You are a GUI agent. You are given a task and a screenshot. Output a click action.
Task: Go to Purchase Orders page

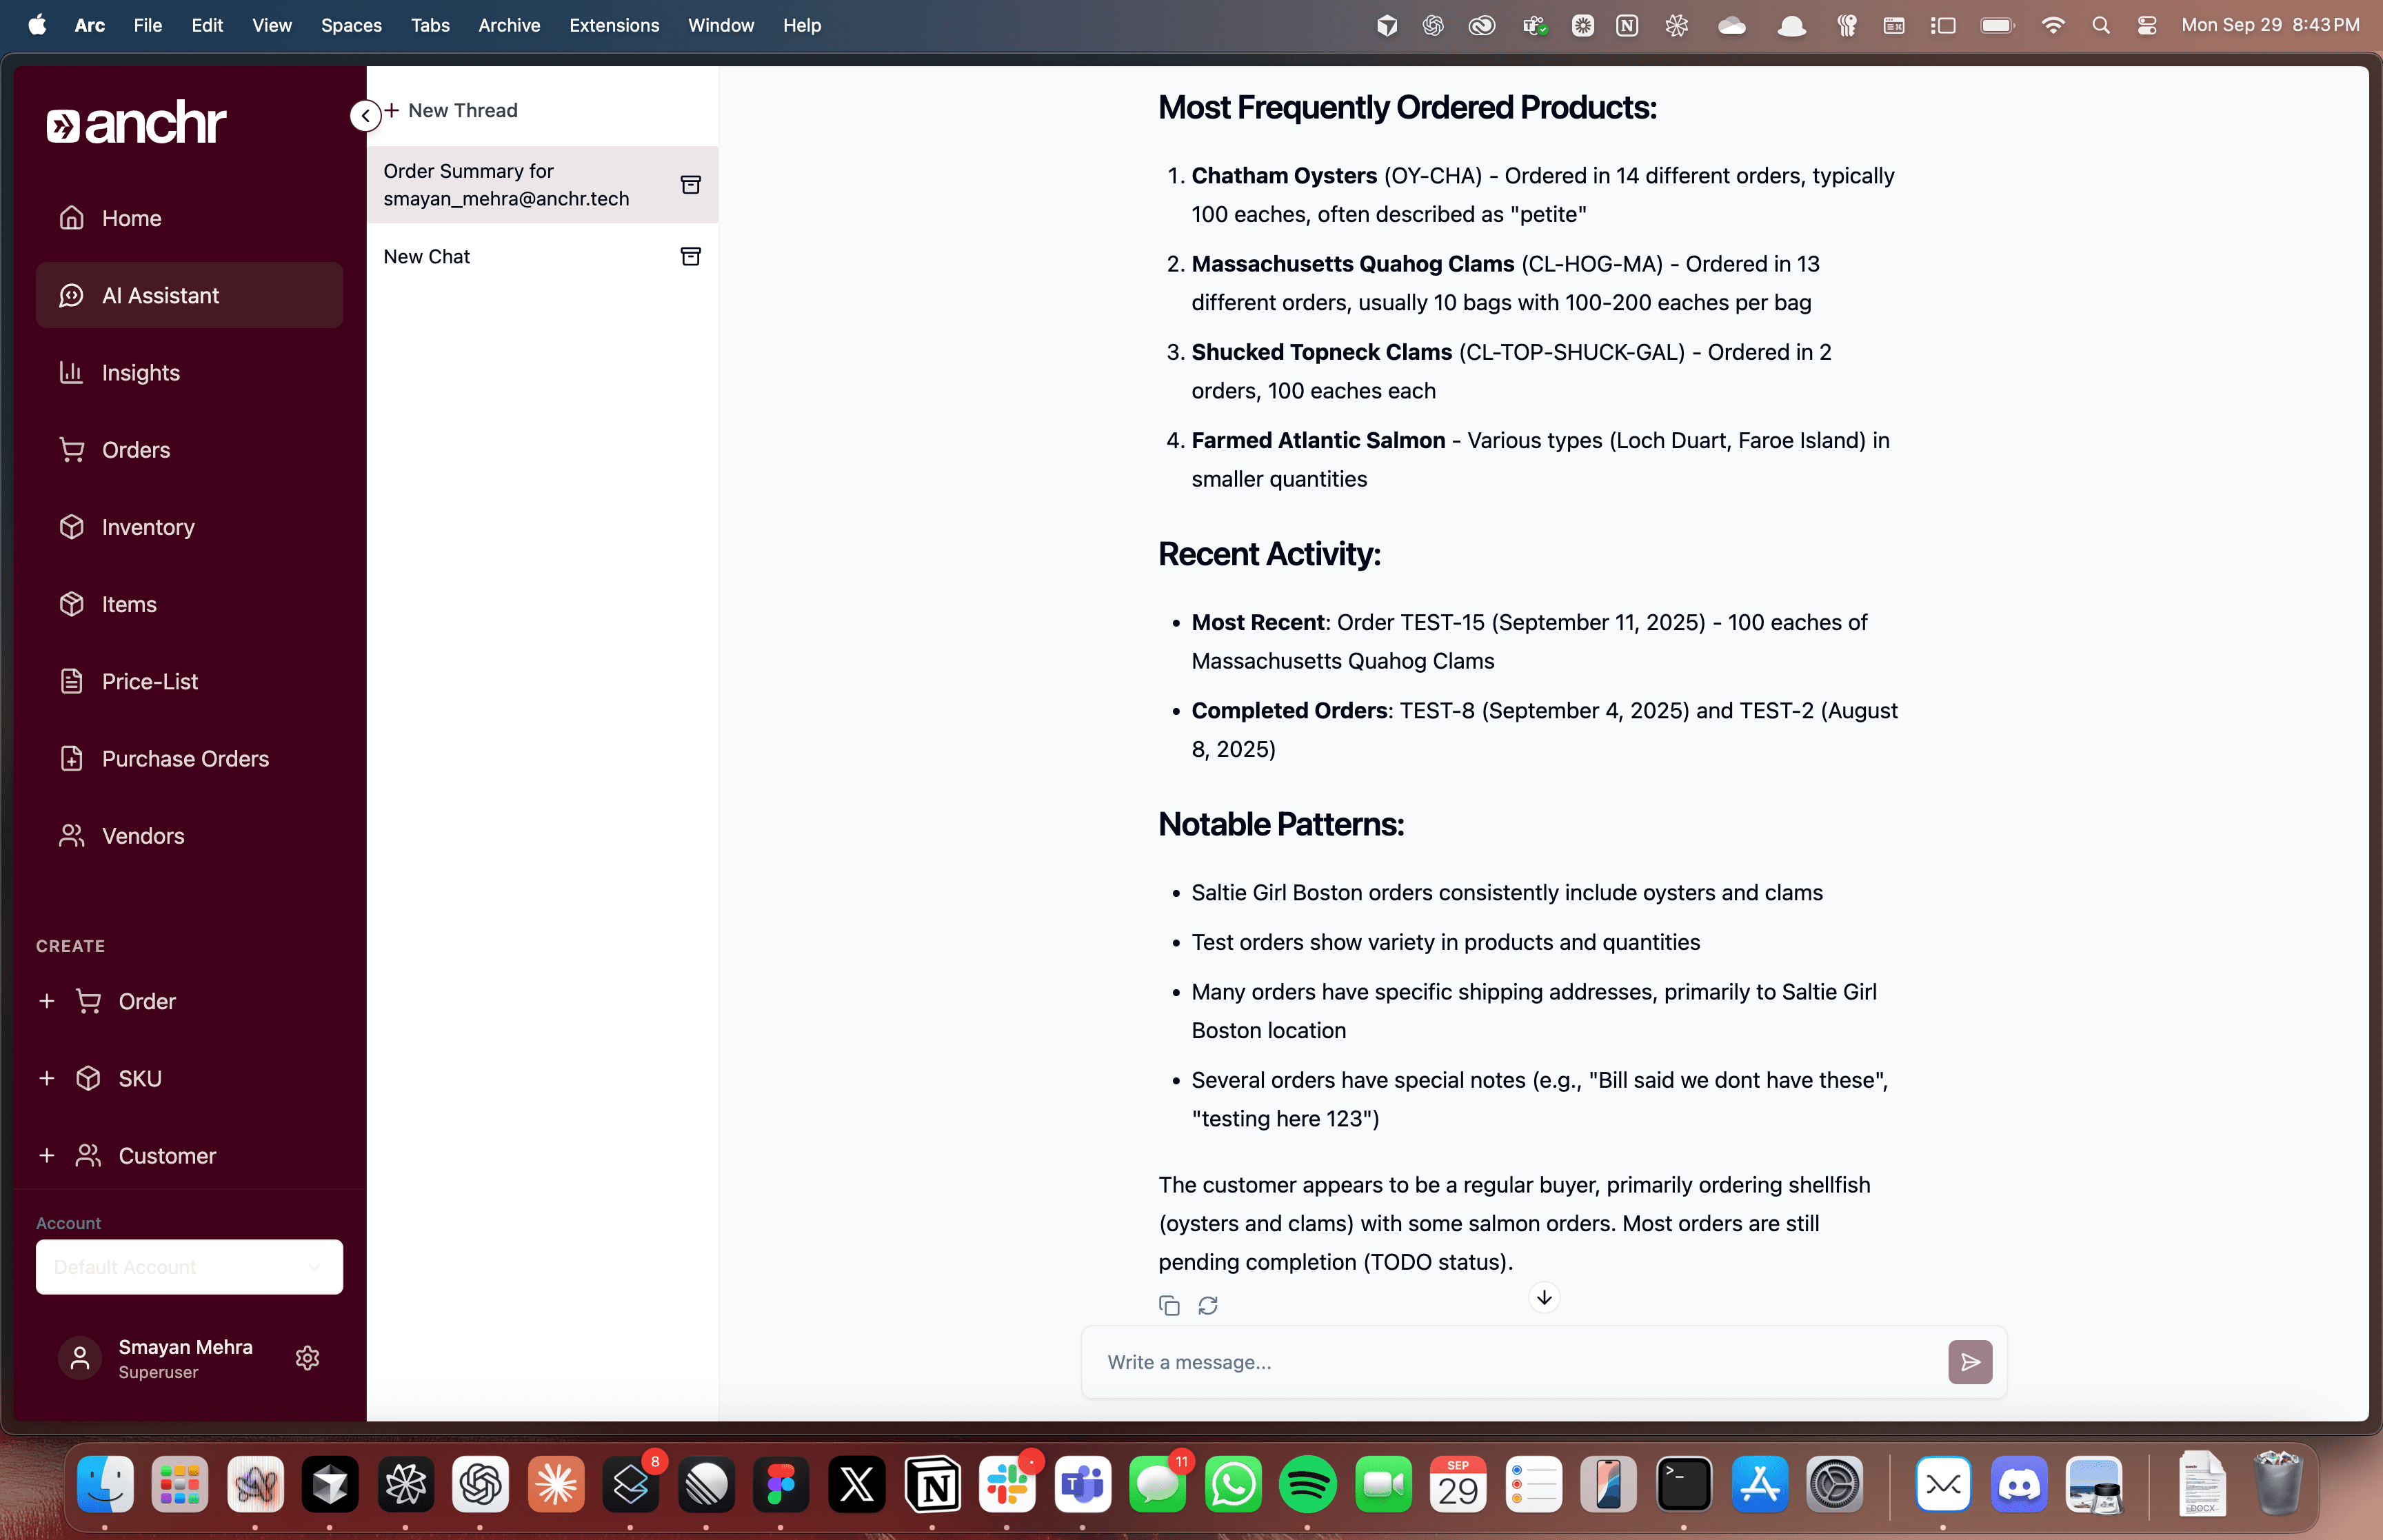click(185, 759)
